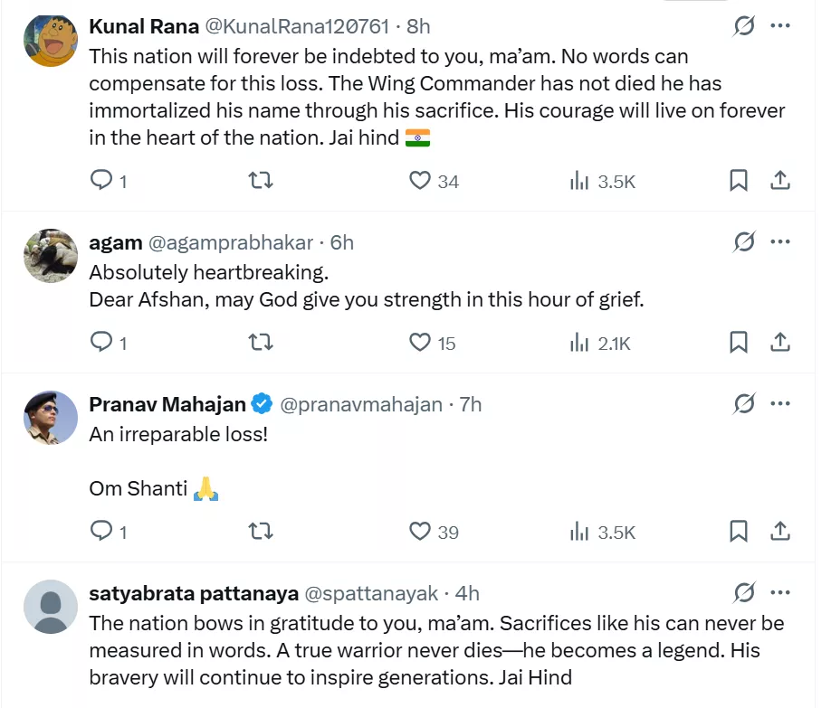
Task: Share Pranav Mahajan's tweet
Action: 780,531
